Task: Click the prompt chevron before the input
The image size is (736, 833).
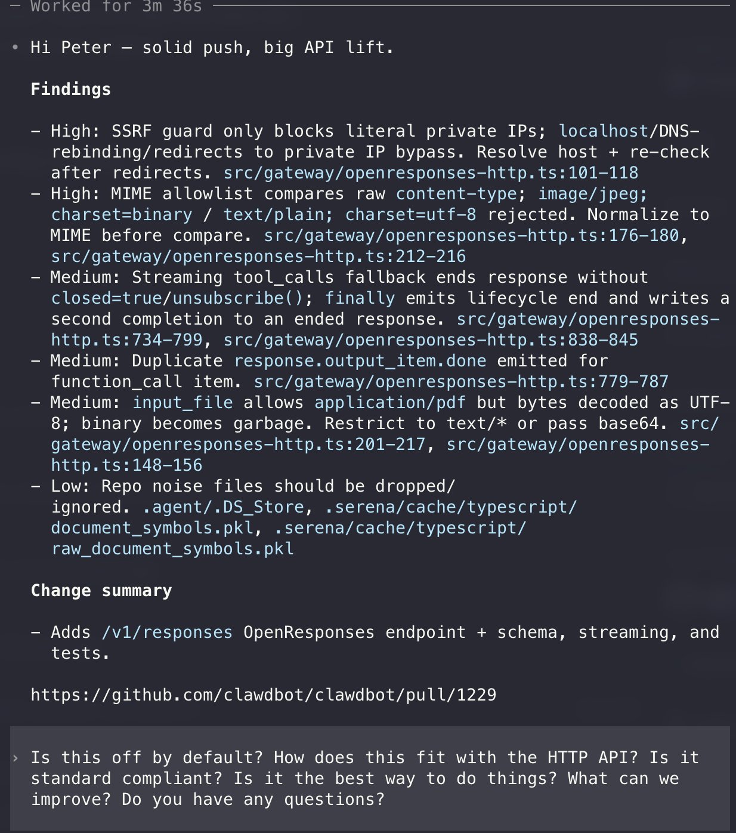Action: pyautogui.click(x=16, y=758)
